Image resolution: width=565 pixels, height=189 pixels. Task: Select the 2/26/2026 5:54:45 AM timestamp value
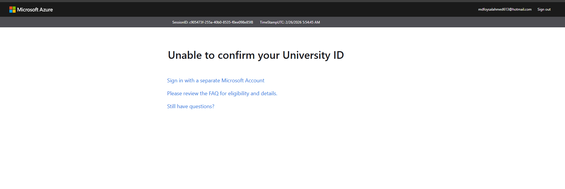[303, 22]
